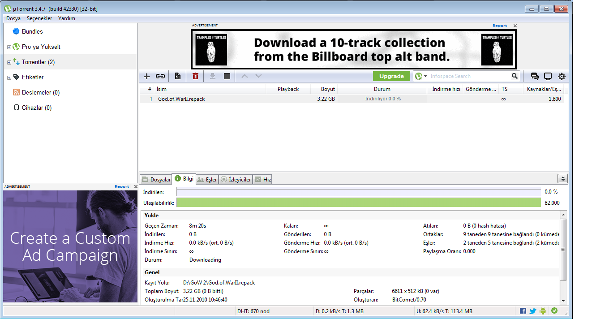This screenshot has width=609, height=319.
Task: Select Etiketler labels in sidebar
Action: (33, 77)
